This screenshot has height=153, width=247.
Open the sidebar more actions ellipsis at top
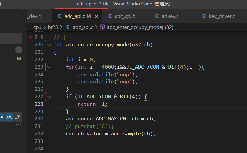(x=18, y=16)
